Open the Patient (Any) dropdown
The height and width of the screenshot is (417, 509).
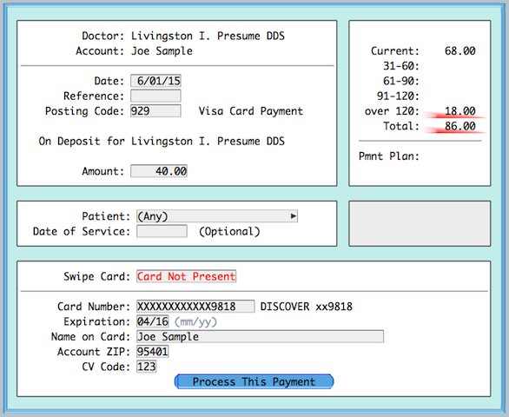pyautogui.click(x=217, y=216)
